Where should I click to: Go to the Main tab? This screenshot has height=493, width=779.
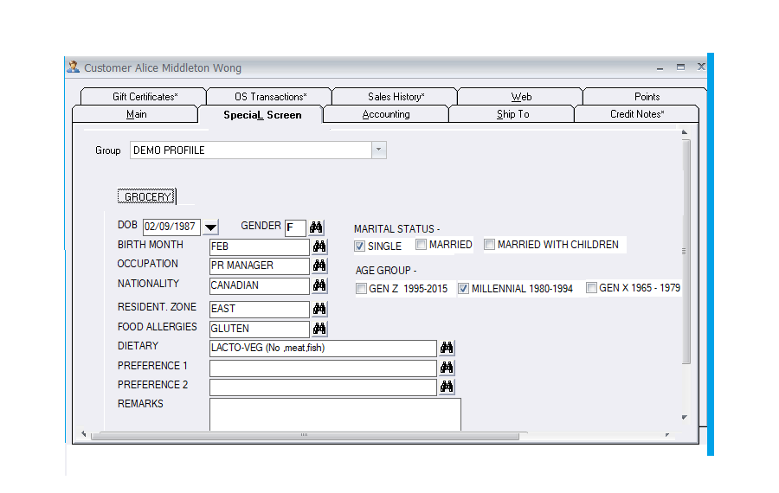click(x=136, y=114)
